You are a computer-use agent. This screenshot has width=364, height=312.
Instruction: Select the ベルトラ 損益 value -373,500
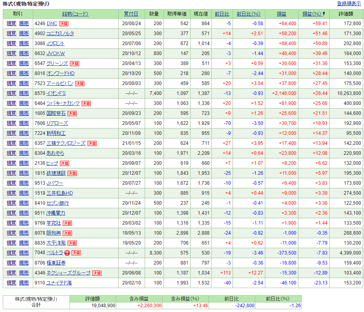point(287,253)
